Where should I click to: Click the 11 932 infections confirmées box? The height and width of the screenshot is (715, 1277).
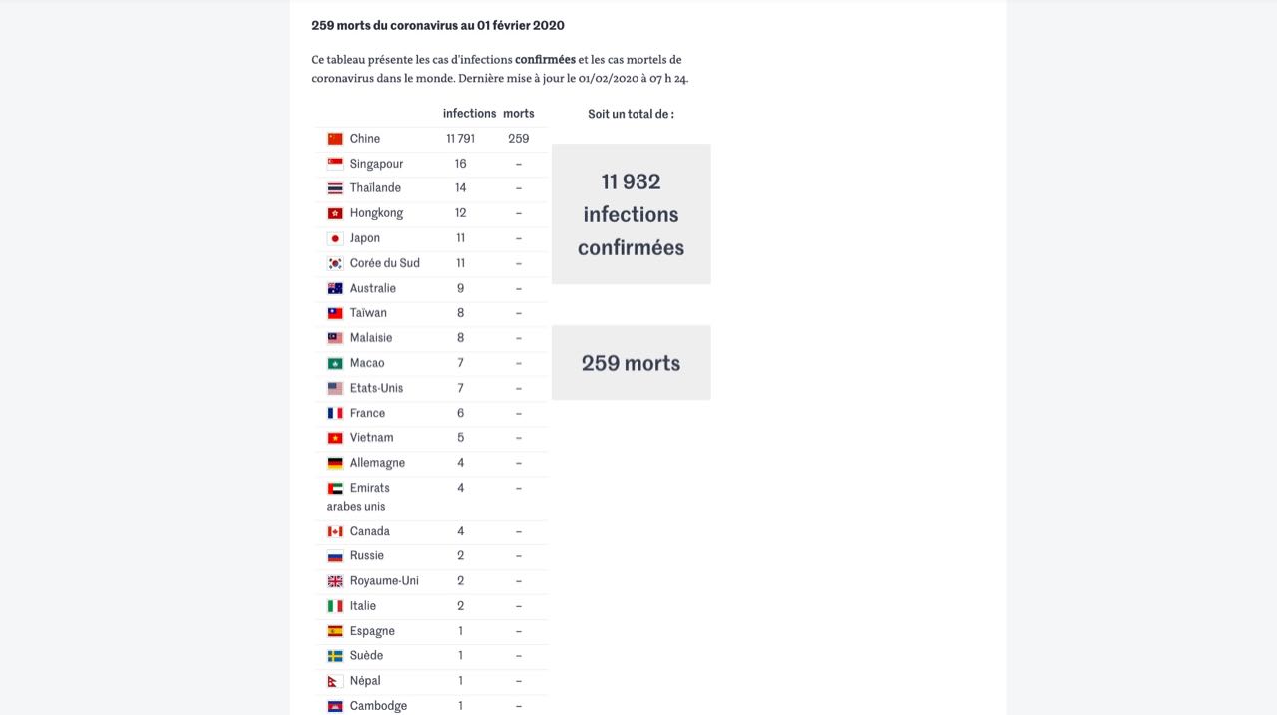(x=631, y=214)
